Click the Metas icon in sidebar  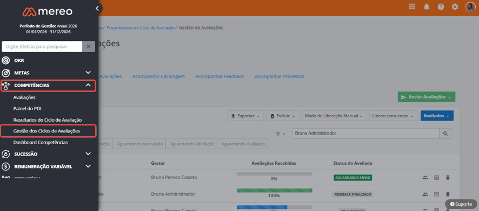tap(6, 73)
